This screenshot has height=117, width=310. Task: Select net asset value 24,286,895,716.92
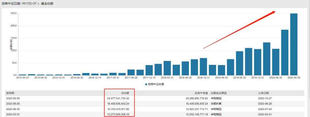[197, 98]
